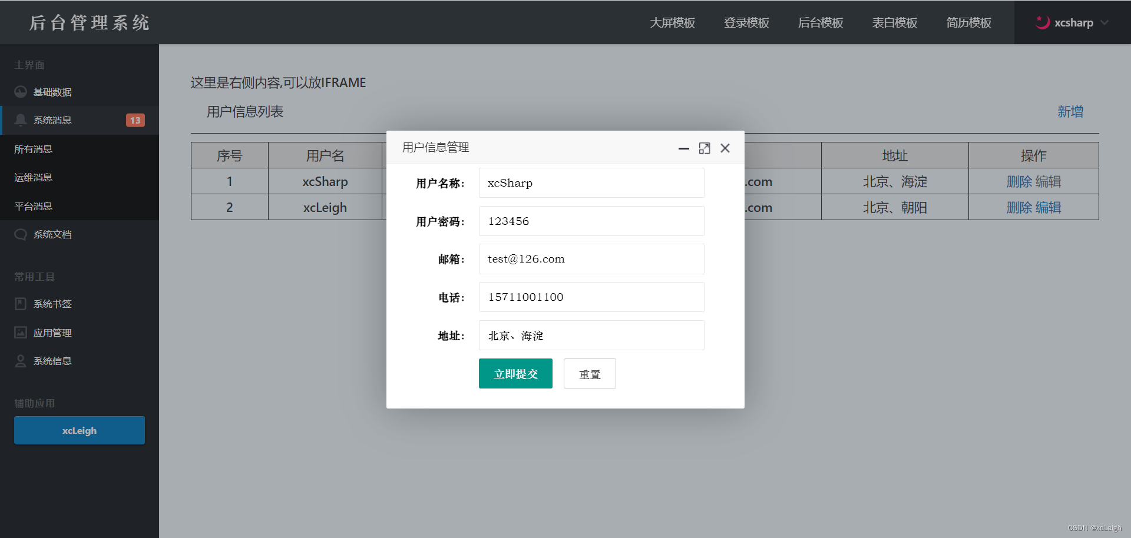Focus the 电话 input field
1131x538 pixels.
coord(591,297)
